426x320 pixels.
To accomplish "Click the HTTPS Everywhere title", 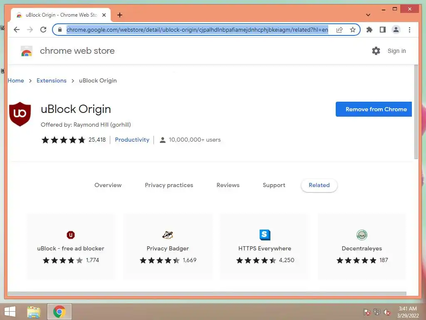I will 265,248.
